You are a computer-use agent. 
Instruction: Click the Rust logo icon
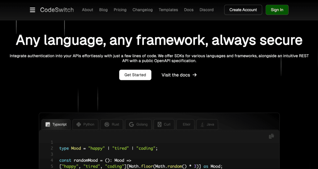[x=107, y=124]
